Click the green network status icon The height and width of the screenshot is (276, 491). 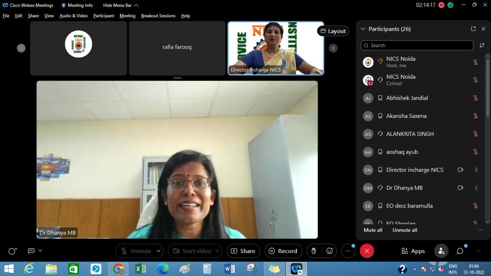pyautogui.click(x=450, y=5)
